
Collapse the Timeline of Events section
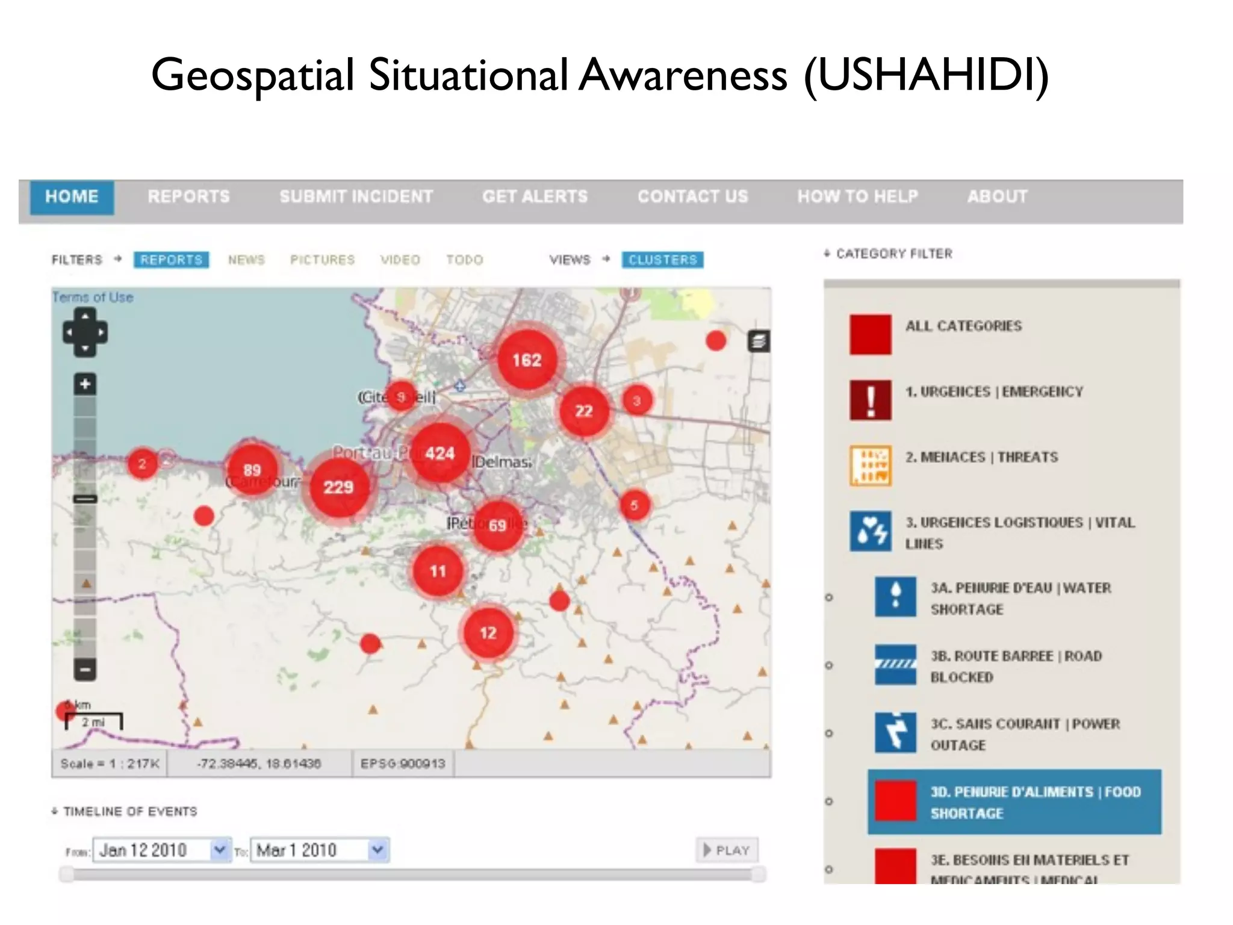click(124, 812)
